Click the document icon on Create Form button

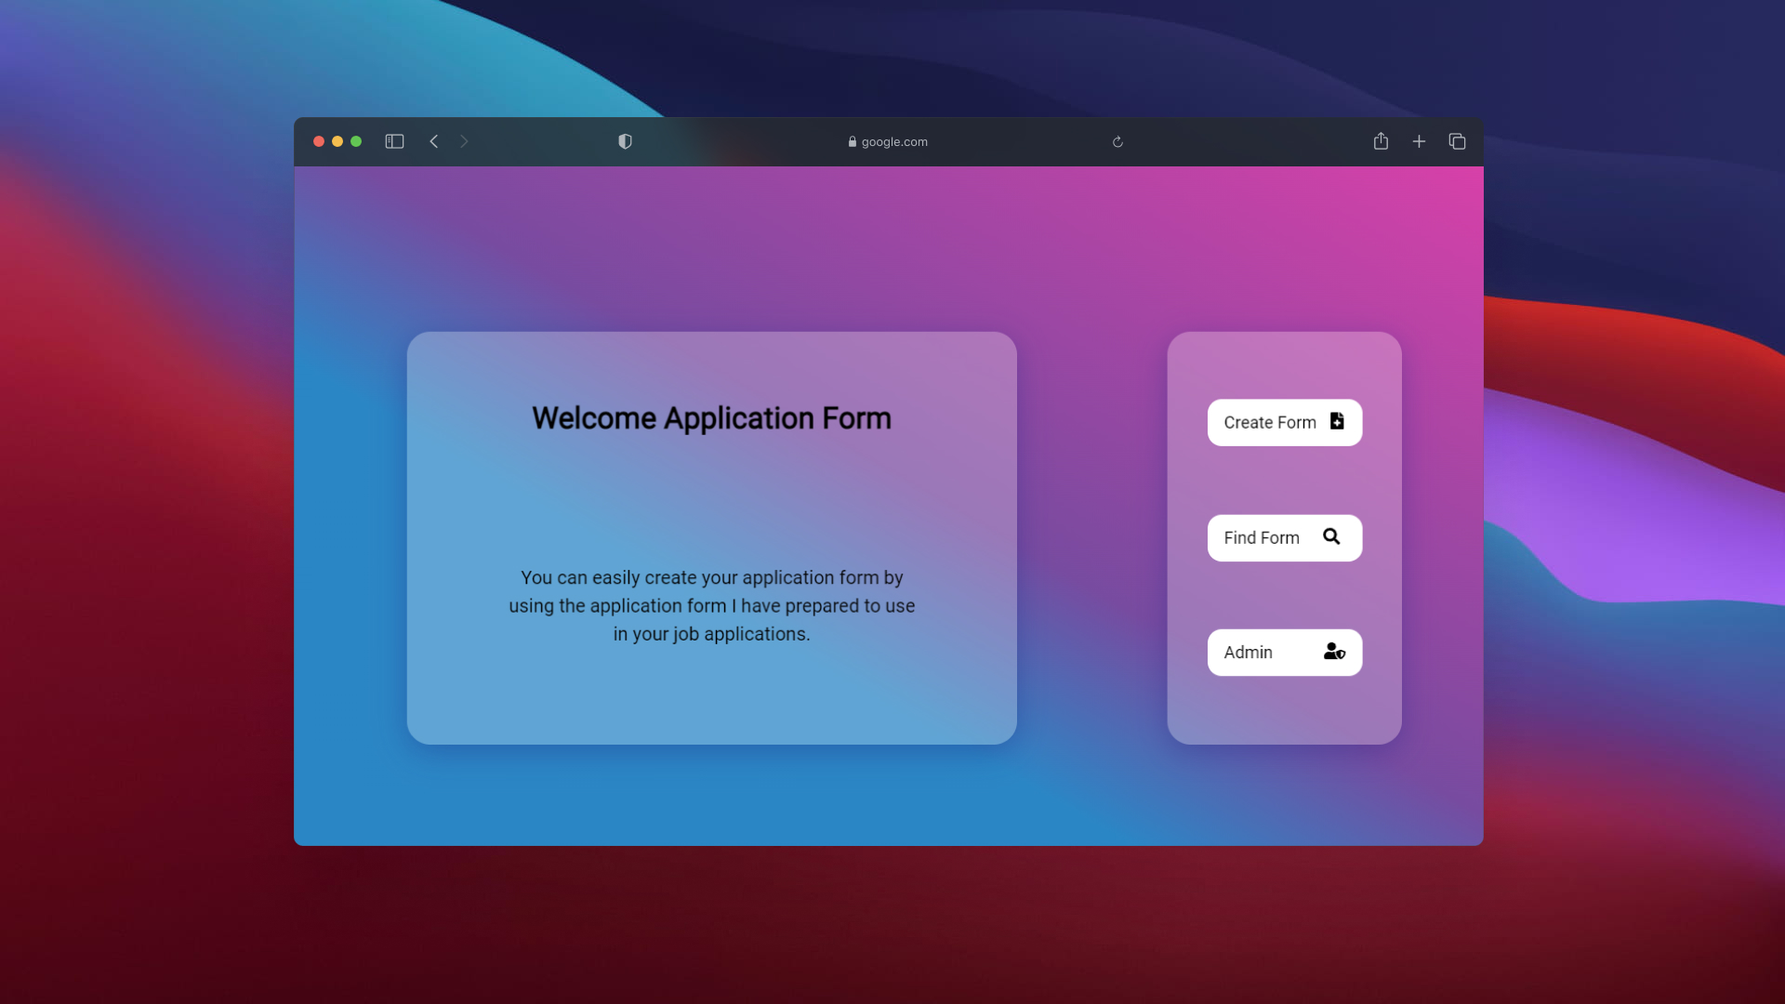[x=1337, y=421]
